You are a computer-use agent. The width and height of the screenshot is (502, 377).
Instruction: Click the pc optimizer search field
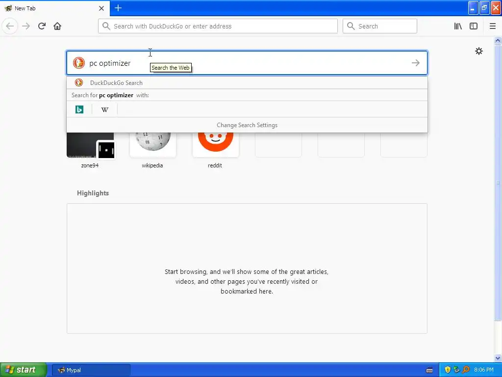click(247, 63)
